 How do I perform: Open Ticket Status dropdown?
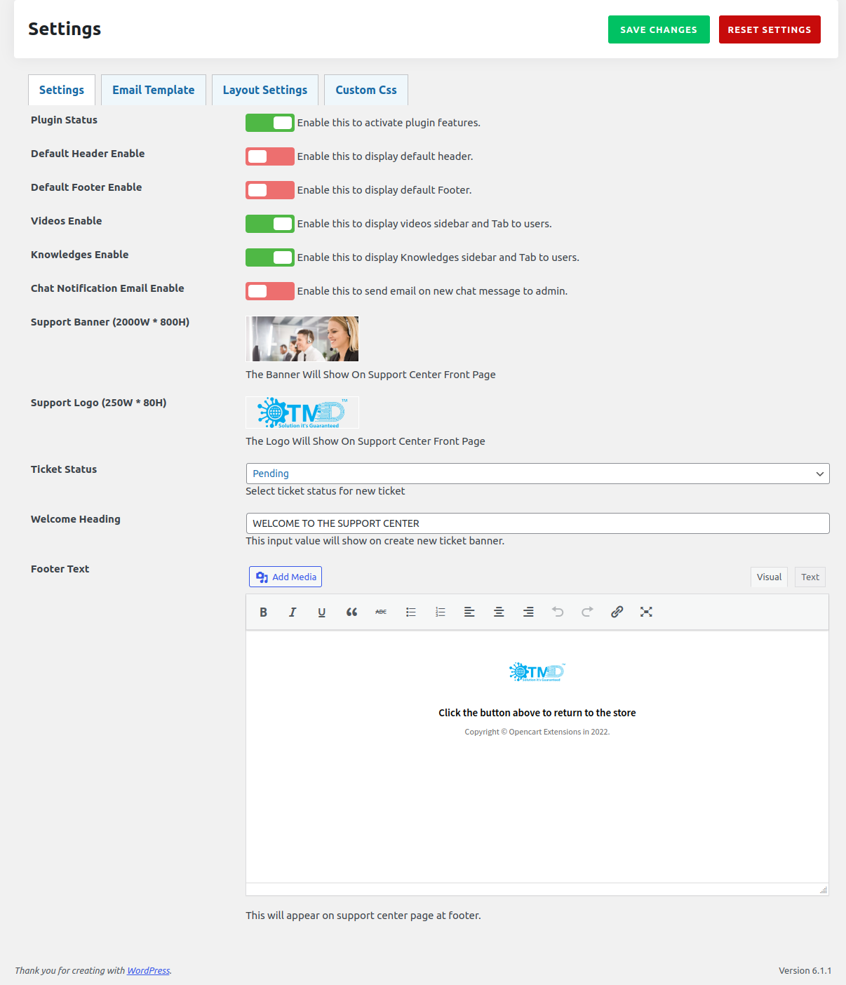click(537, 474)
